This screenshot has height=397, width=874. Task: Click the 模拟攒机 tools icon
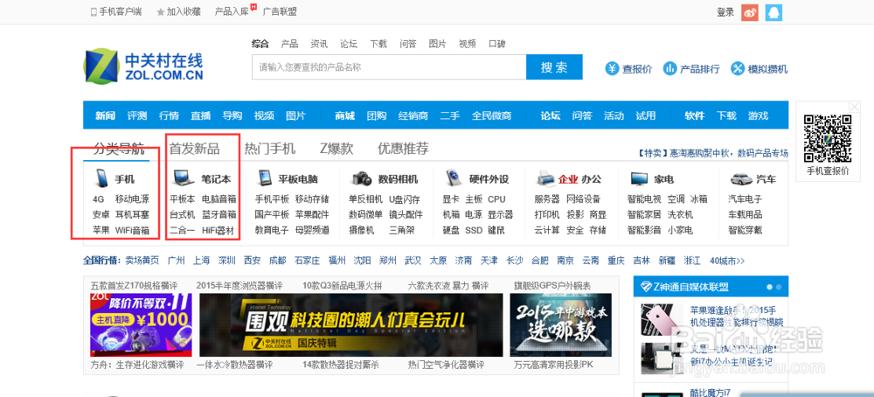[738, 68]
